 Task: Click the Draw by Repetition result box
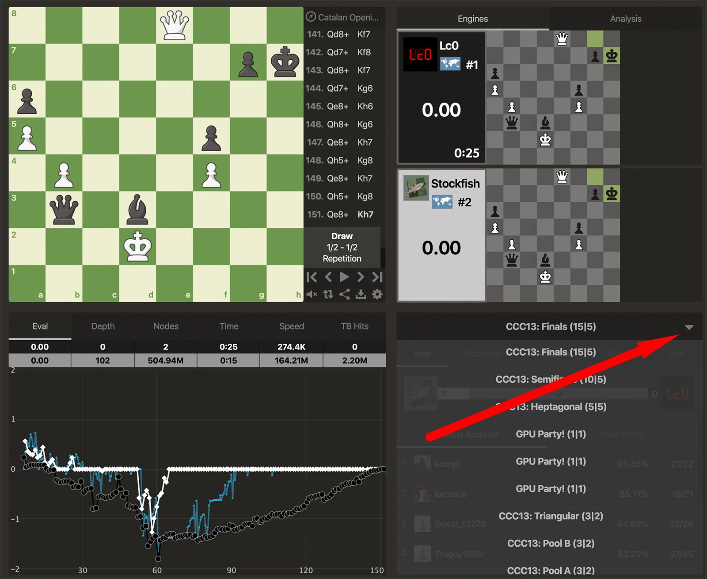click(x=342, y=247)
